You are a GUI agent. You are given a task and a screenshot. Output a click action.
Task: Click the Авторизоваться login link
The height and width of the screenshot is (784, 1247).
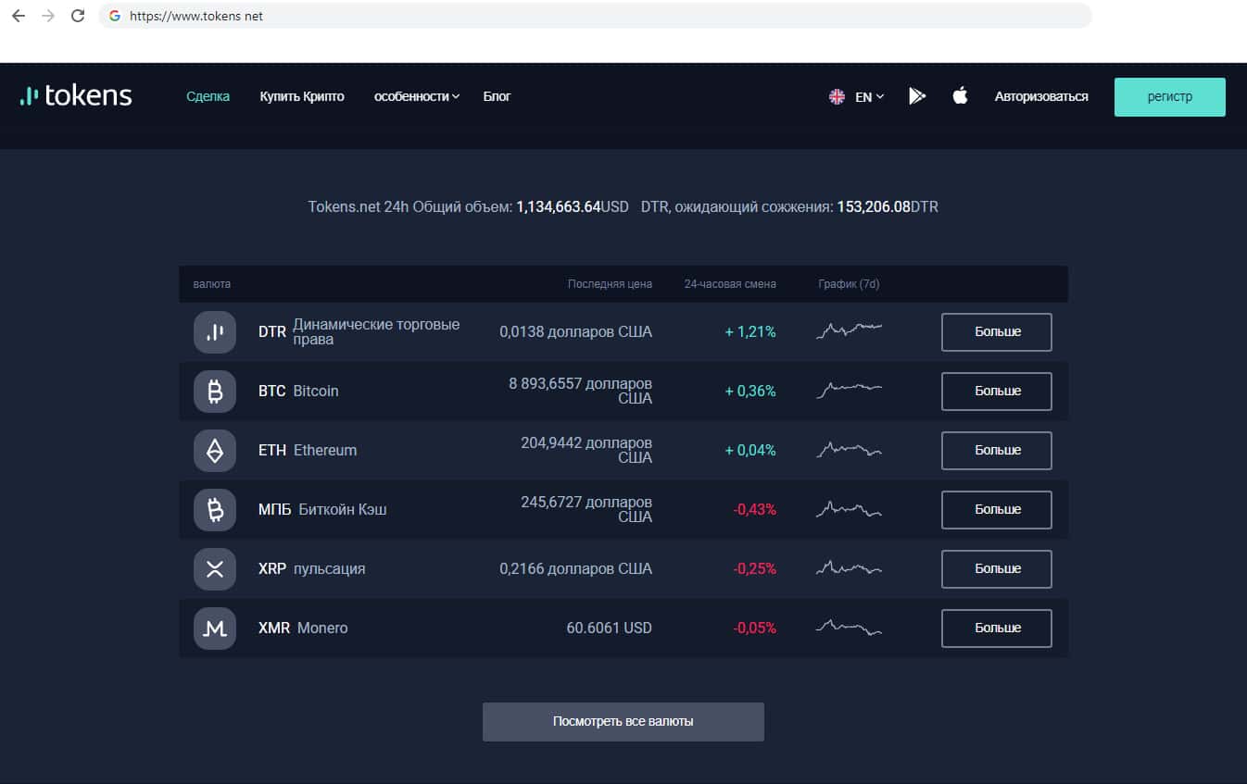coord(1041,96)
